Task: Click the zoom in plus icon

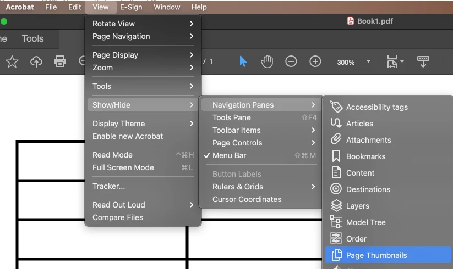Action: (315, 61)
